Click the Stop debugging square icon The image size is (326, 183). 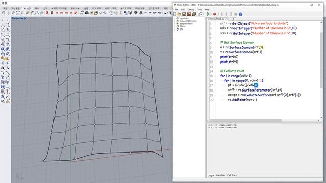(236, 14)
